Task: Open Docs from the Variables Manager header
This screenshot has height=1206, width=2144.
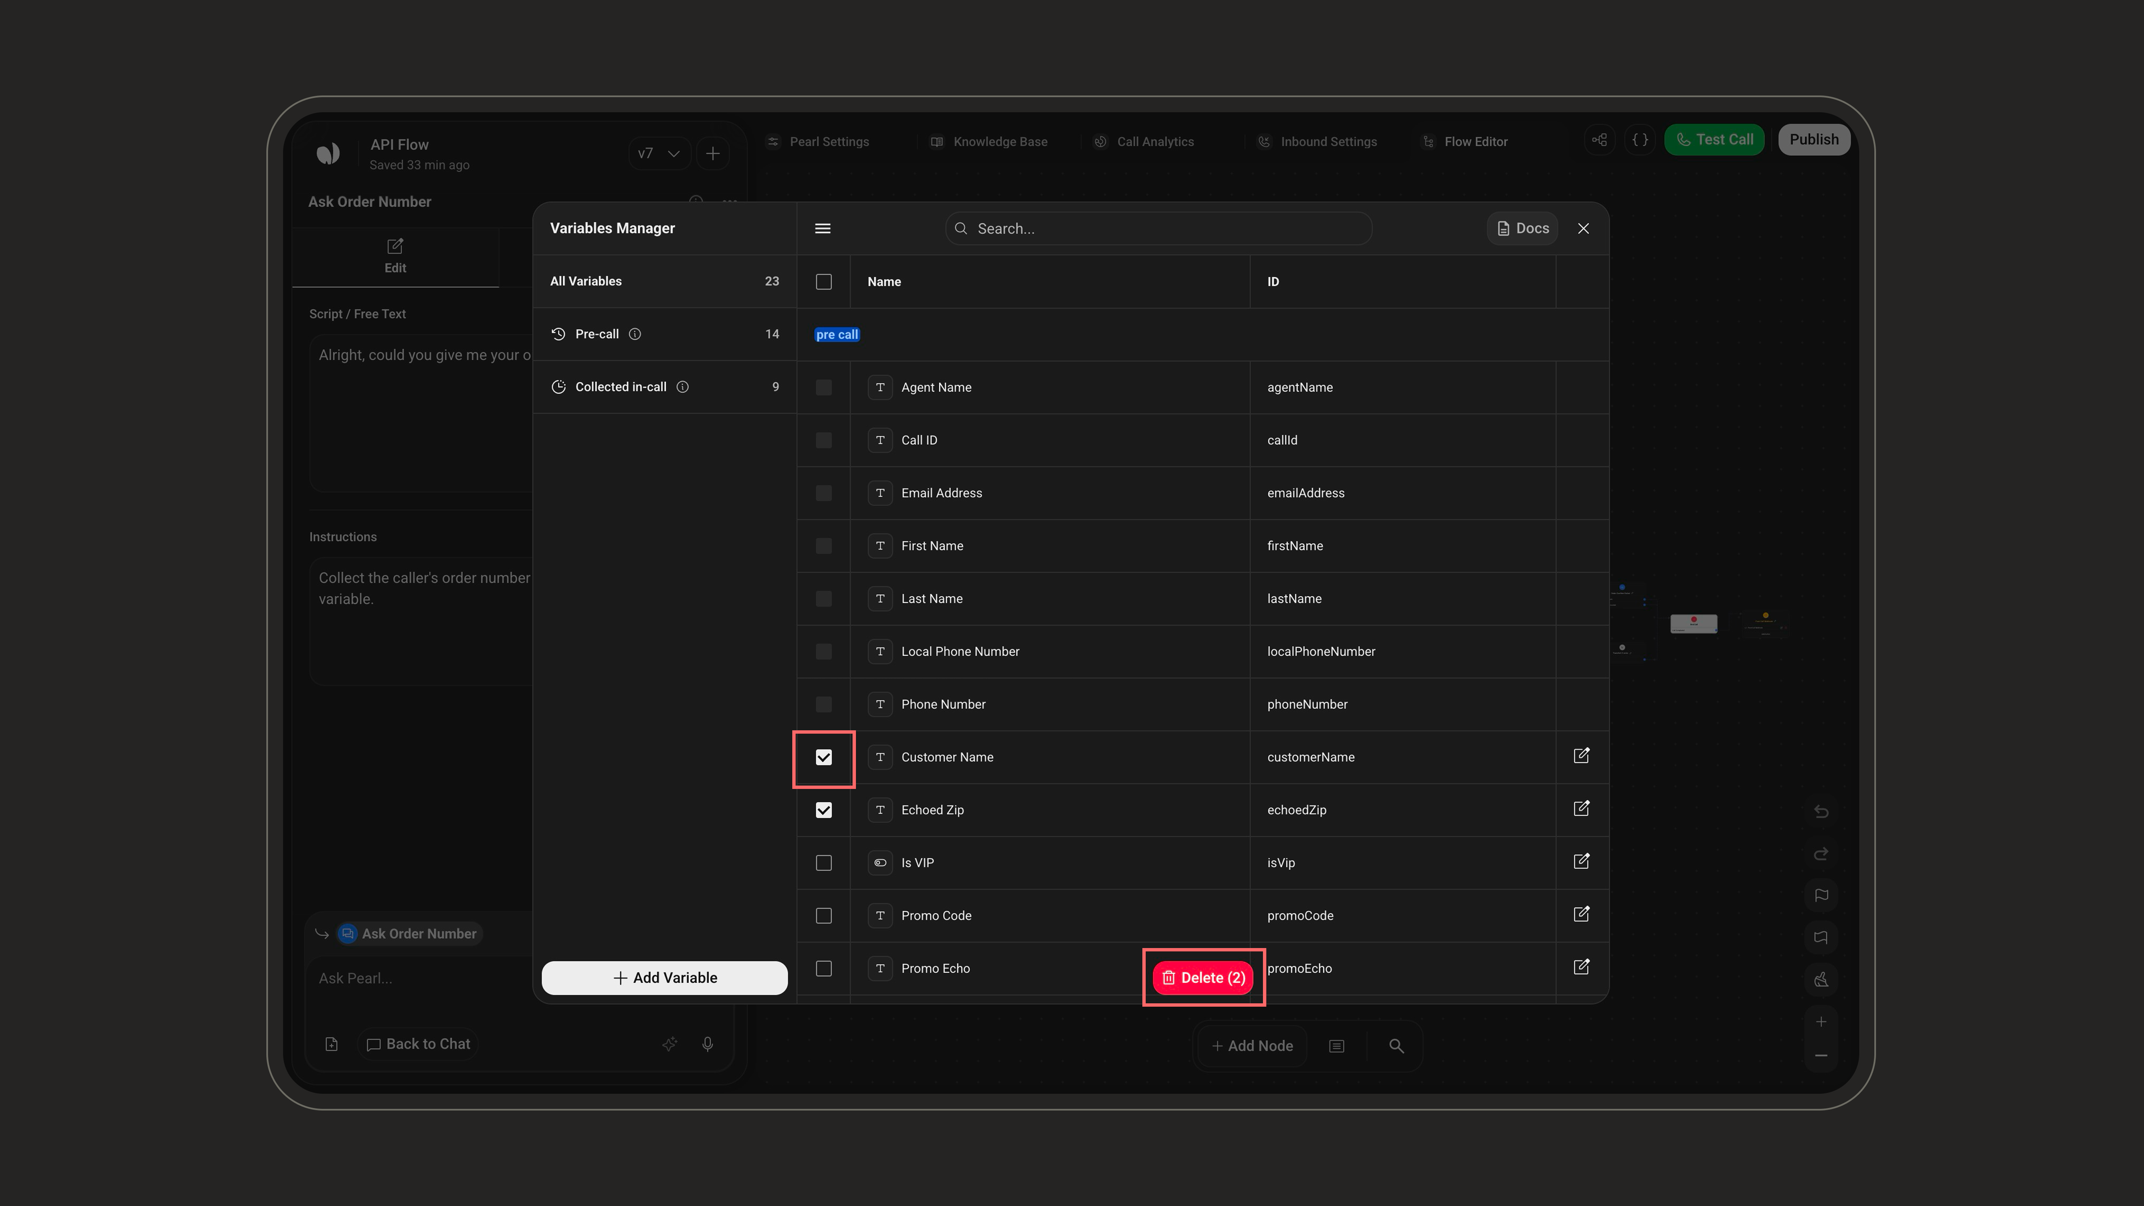Action: click(1522, 228)
